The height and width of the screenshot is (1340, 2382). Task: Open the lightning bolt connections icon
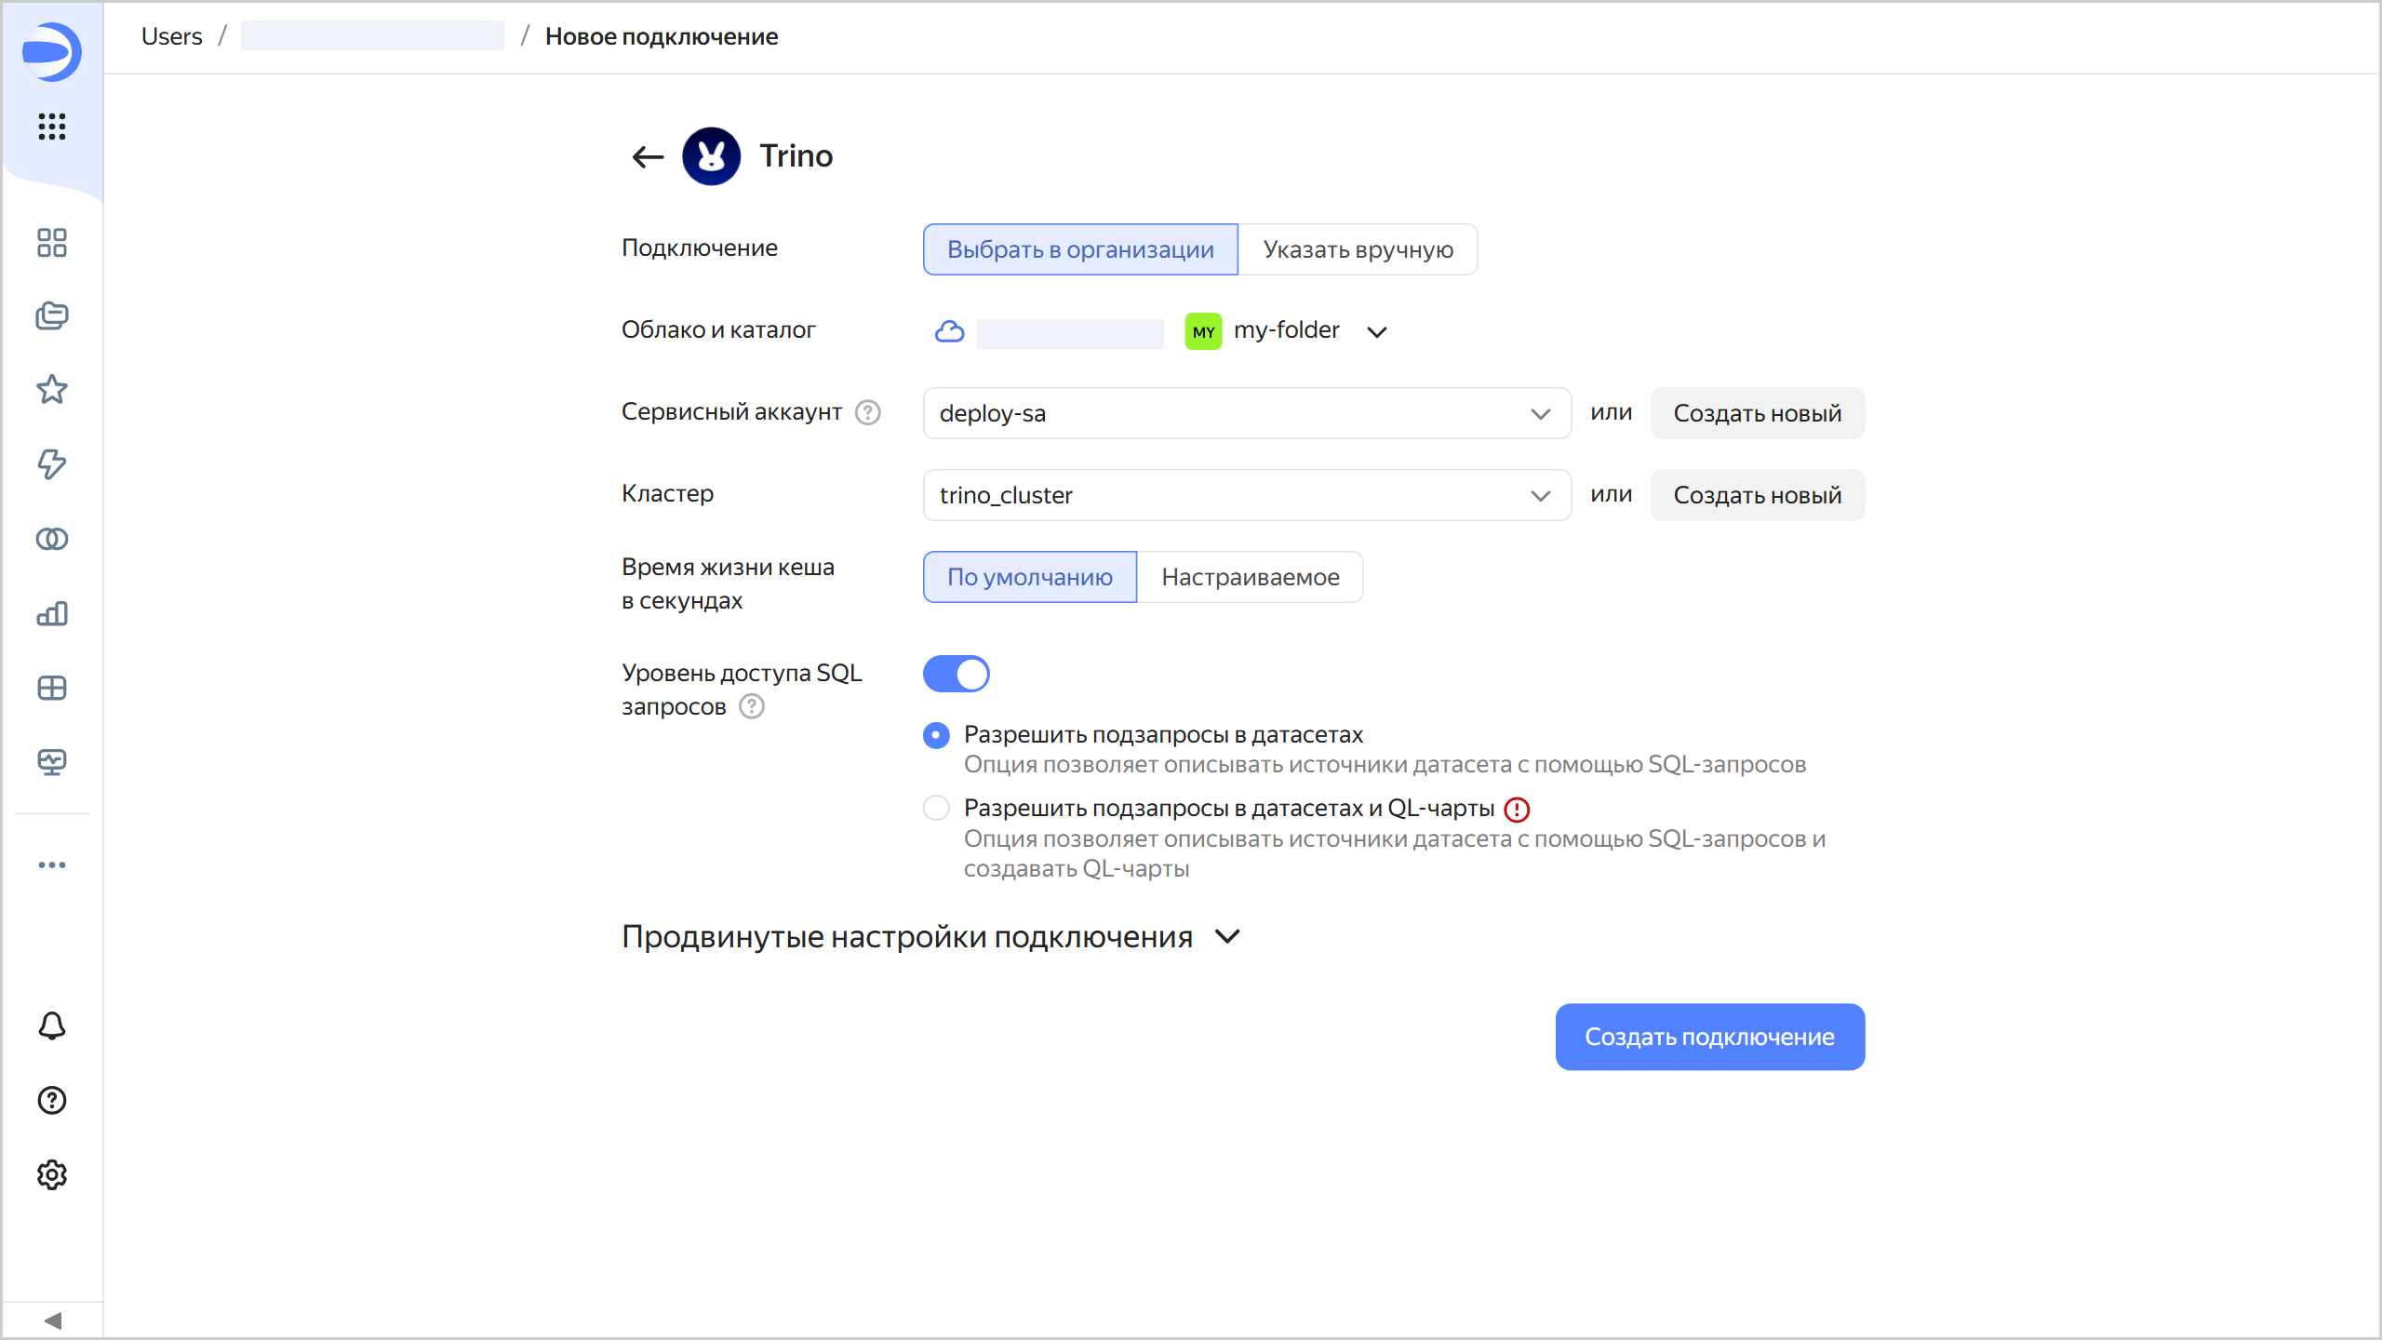52,463
